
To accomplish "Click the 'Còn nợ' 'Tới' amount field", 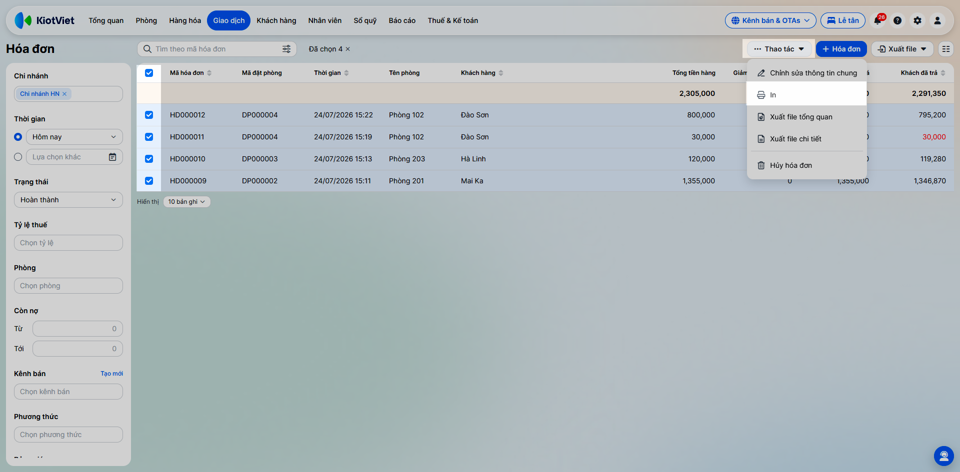I will click(x=77, y=349).
